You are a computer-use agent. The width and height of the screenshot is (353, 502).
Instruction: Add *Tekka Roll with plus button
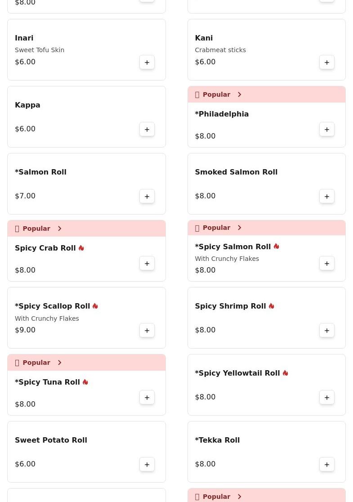[327, 465]
